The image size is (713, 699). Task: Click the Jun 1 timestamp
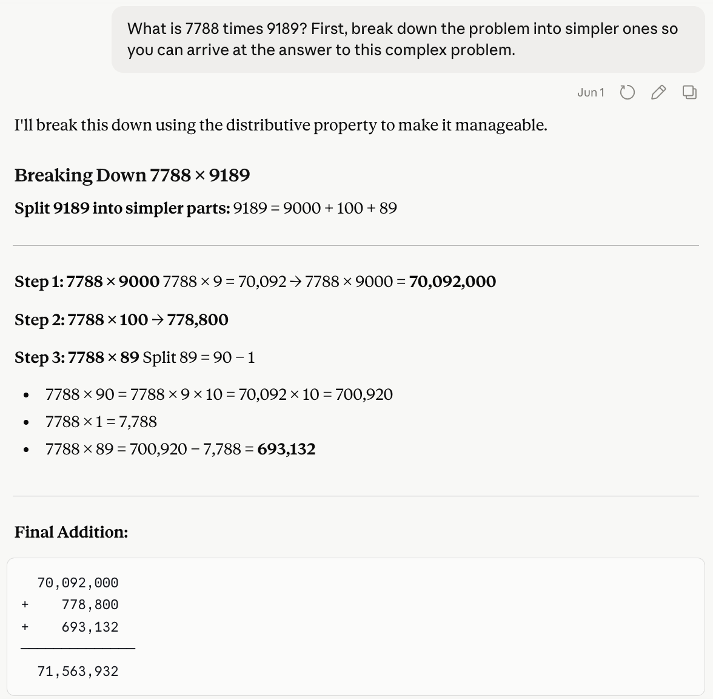pyautogui.click(x=591, y=92)
